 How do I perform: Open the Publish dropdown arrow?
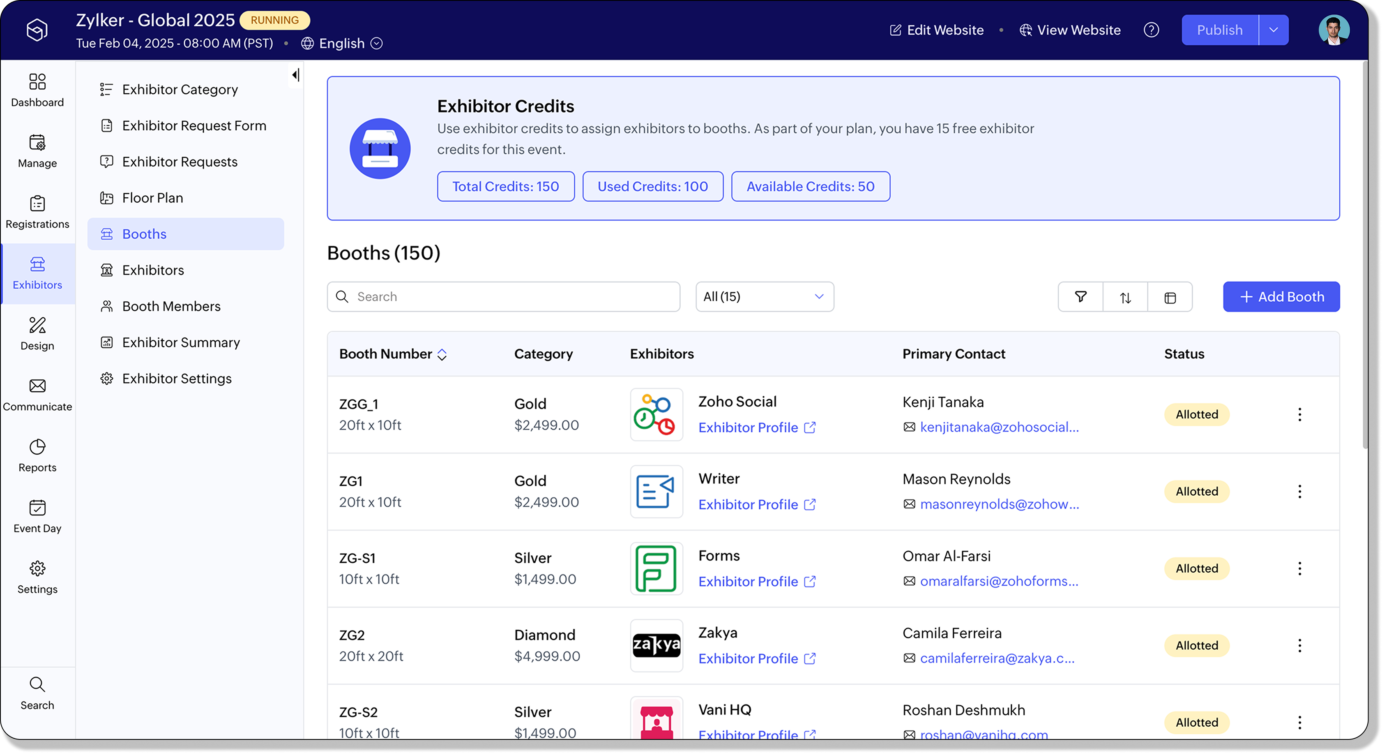1274,30
